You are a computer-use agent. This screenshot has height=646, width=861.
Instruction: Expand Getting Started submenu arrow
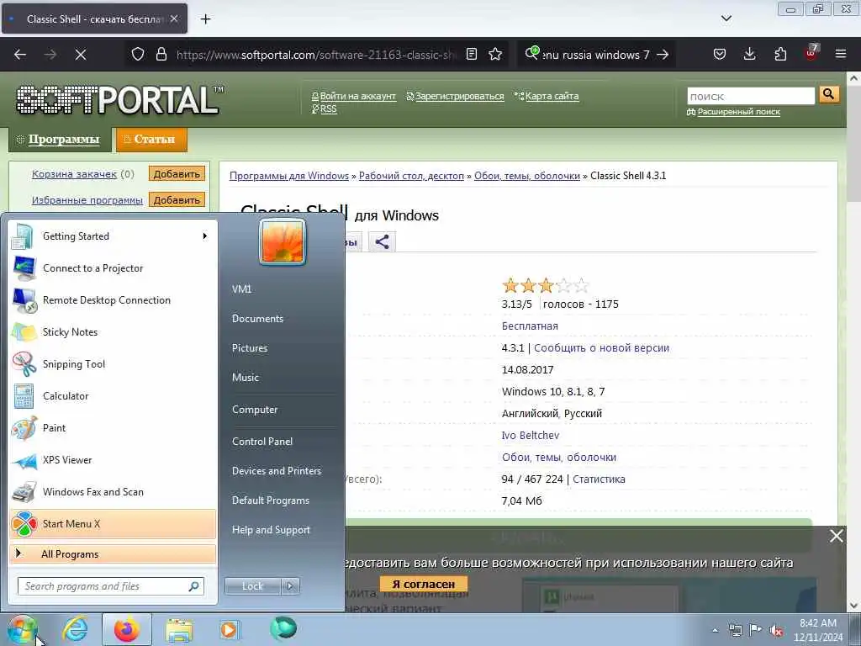(205, 236)
